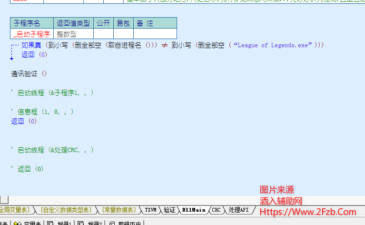Switch to the DllMain code tab

194,210
